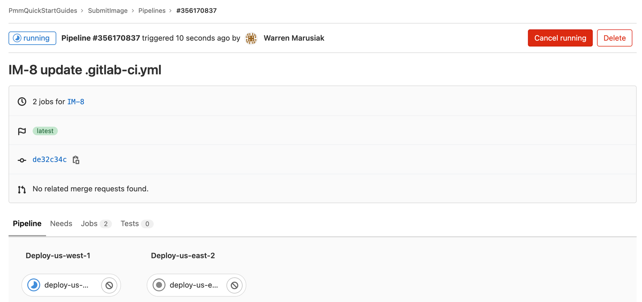Image resolution: width=642 pixels, height=302 pixels.
Task: Click the clock icon beside 2 jobs
Action: tap(22, 102)
